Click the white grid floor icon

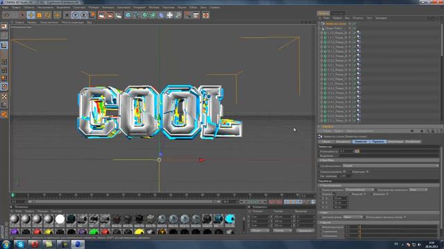click(x=169, y=15)
